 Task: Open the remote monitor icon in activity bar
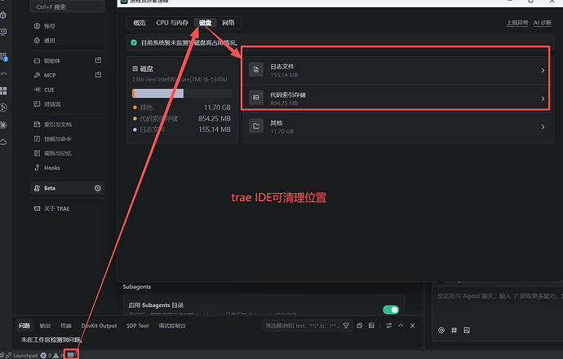pyautogui.click(x=3, y=33)
